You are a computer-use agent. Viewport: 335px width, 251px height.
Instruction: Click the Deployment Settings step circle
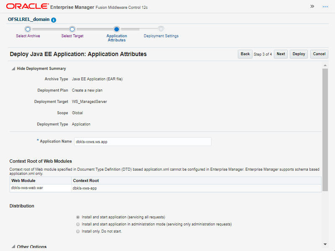161,29
